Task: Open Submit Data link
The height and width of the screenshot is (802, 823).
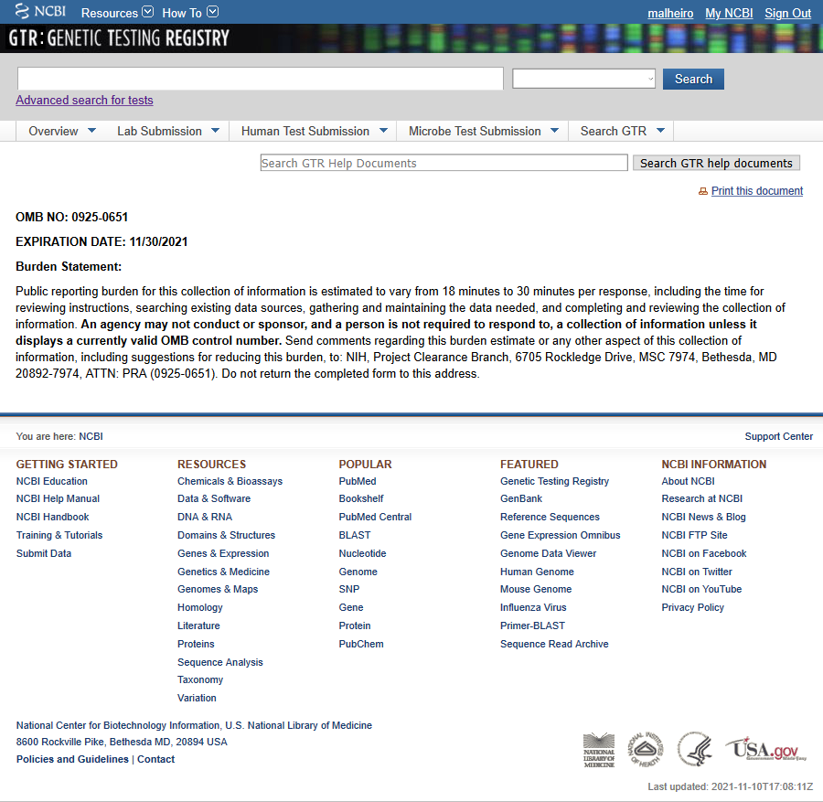Action: tap(44, 553)
